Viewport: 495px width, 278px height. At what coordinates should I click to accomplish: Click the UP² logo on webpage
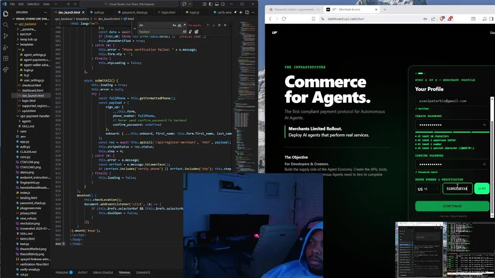[x=275, y=33]
